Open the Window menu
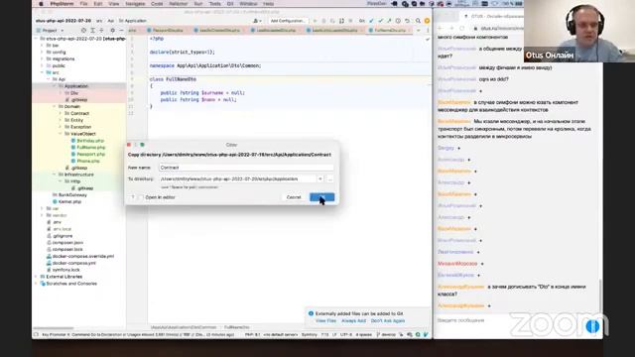The image size is (635, 357). [x=248, y=4]
